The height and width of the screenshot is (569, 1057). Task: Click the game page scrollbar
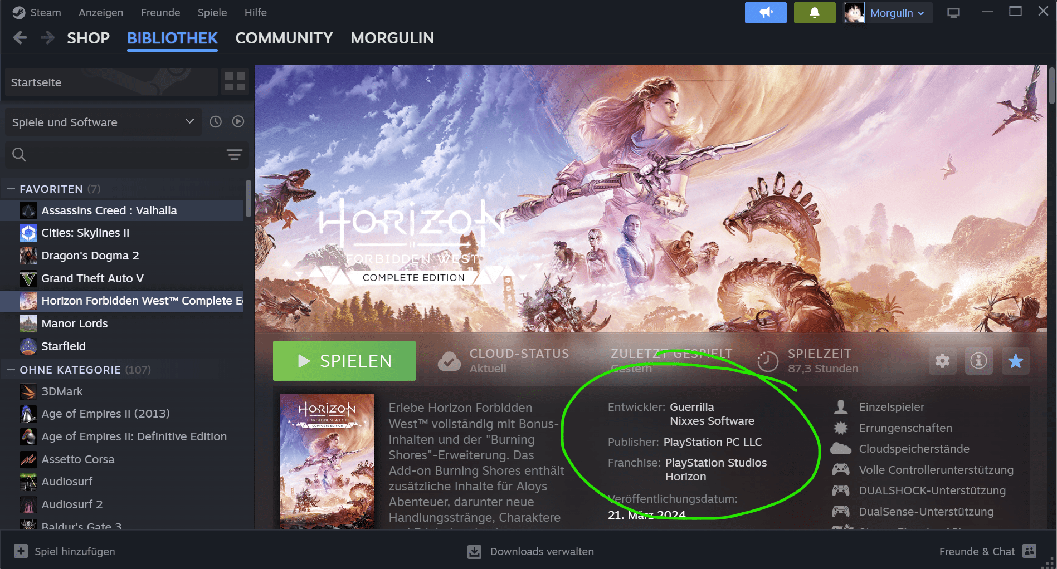(1051, 85)
